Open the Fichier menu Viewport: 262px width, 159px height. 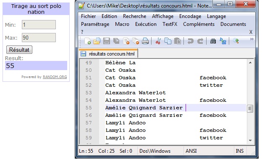(x=89, y=16)
